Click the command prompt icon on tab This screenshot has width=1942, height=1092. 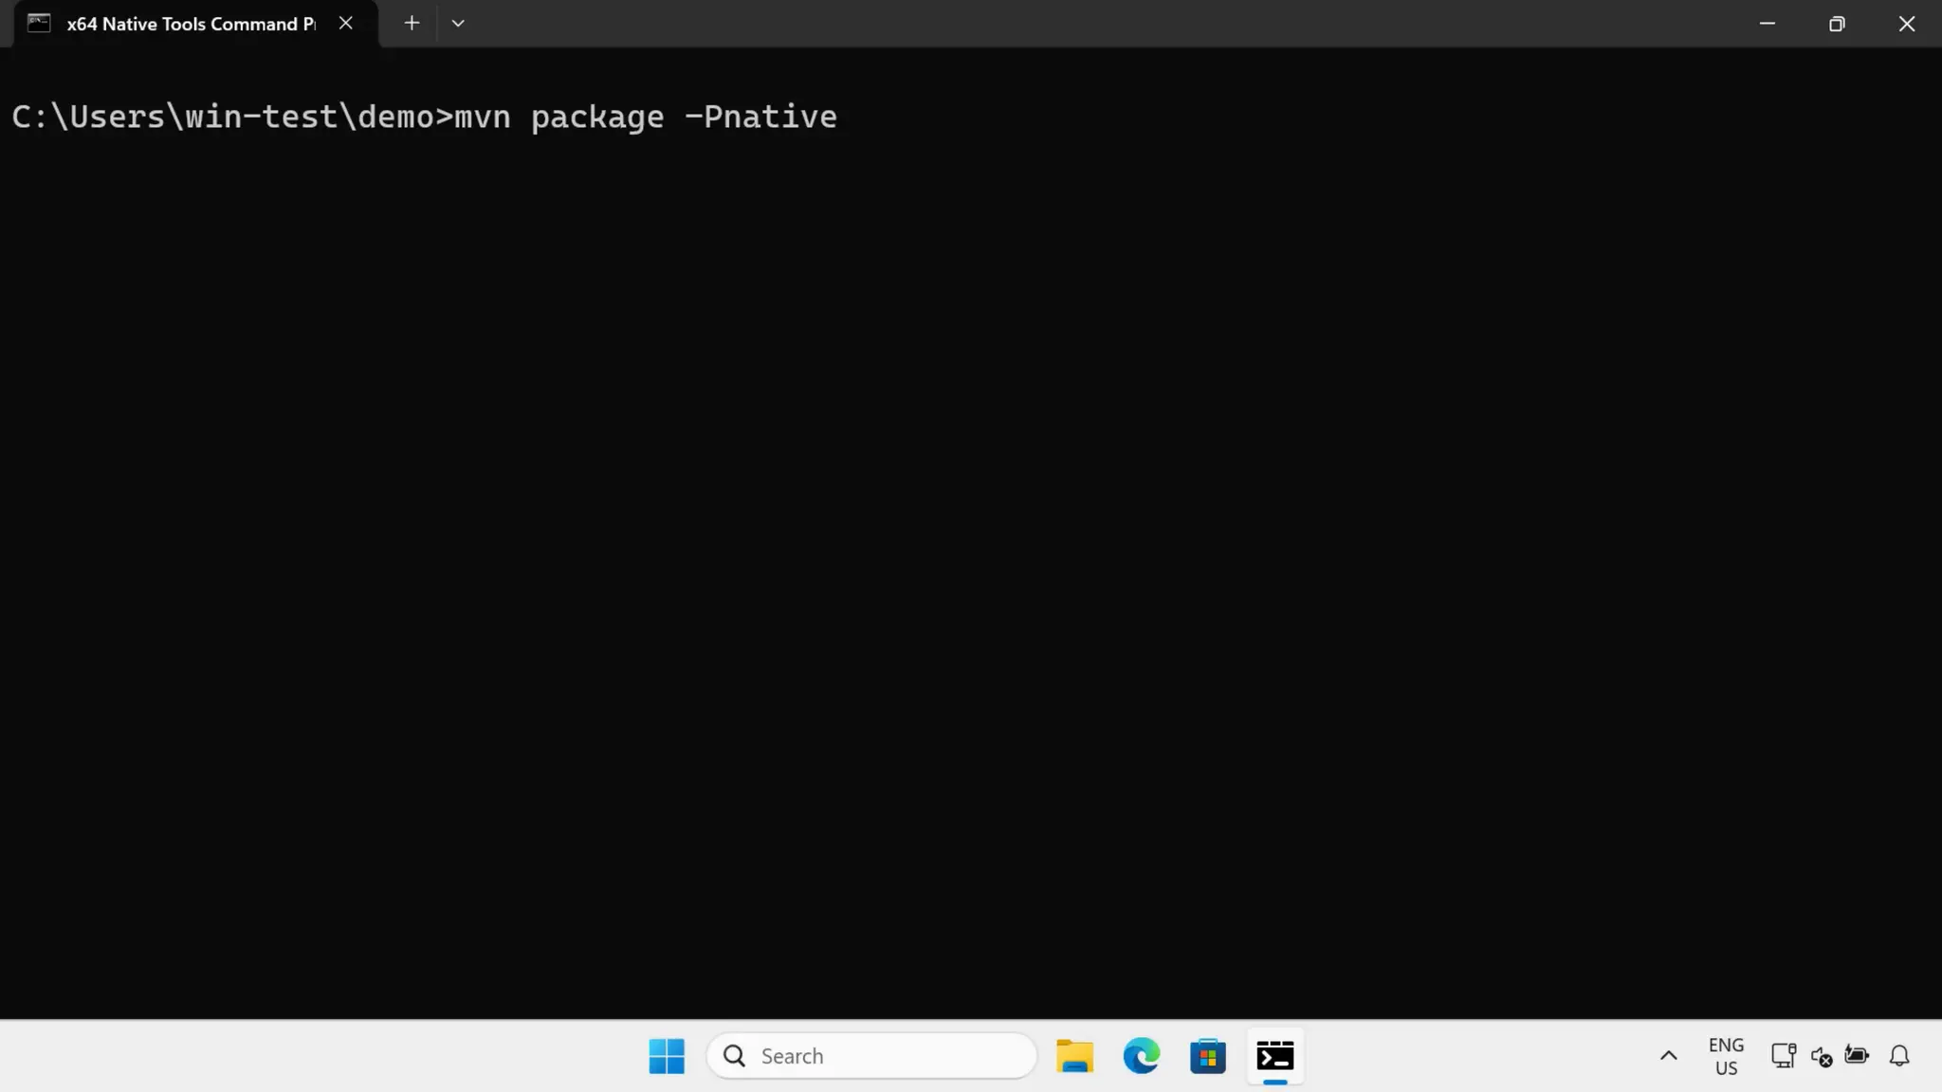pos(39,24)
